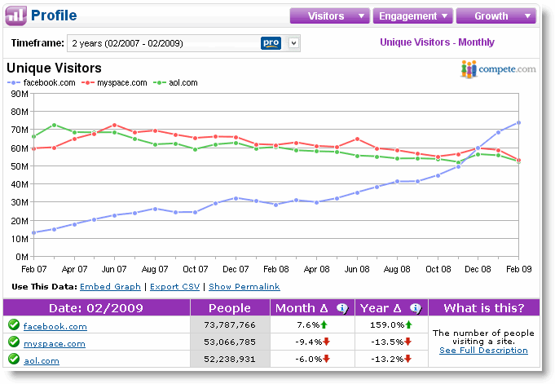Click the facebook.com Feb 09 data point
Viewport: 555px width, 384px height.
(x=518, y=122)
